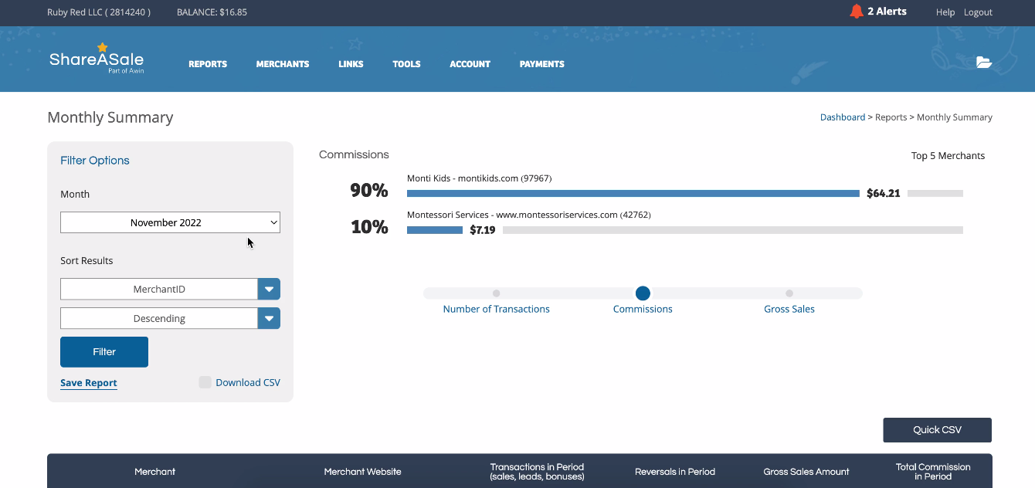This screenshot has width=1035, height=488.
Task: Click the Filter button
Action: [104, 351]
